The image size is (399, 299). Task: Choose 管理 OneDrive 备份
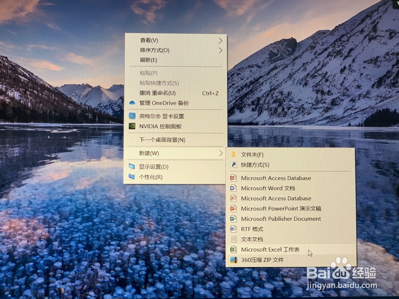click(x=175, y=103)
